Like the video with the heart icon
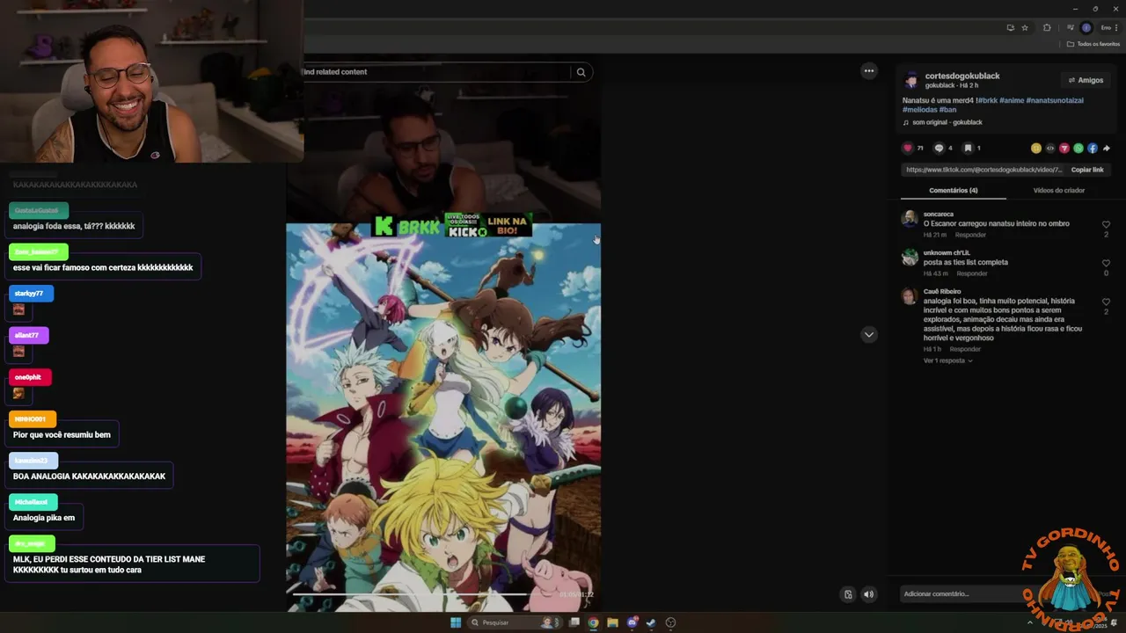The height and width of the screenshot is (633, 1126). tap(908, 149)
